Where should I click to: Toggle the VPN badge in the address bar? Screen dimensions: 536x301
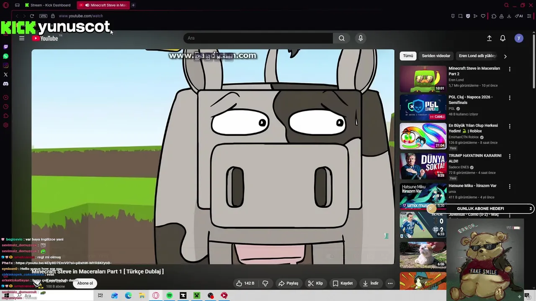point(43,16)
